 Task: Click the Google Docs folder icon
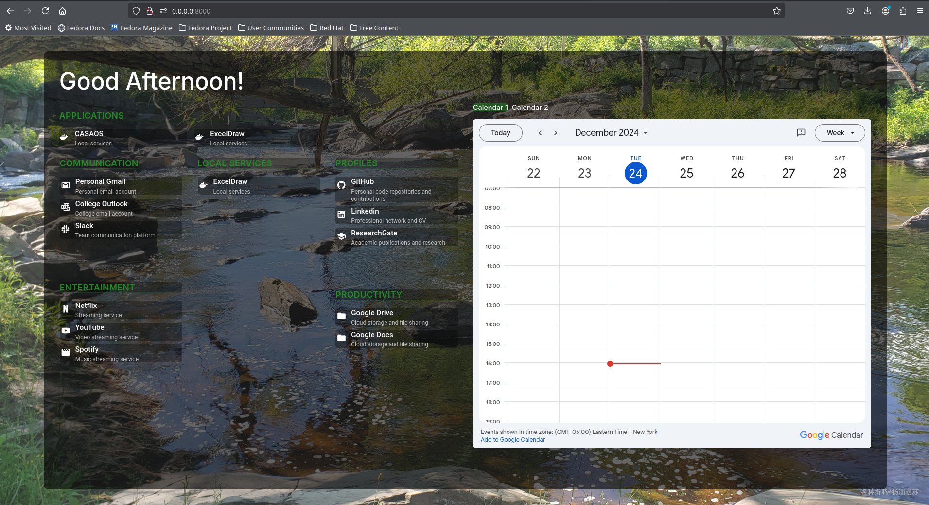coord(341,338)
